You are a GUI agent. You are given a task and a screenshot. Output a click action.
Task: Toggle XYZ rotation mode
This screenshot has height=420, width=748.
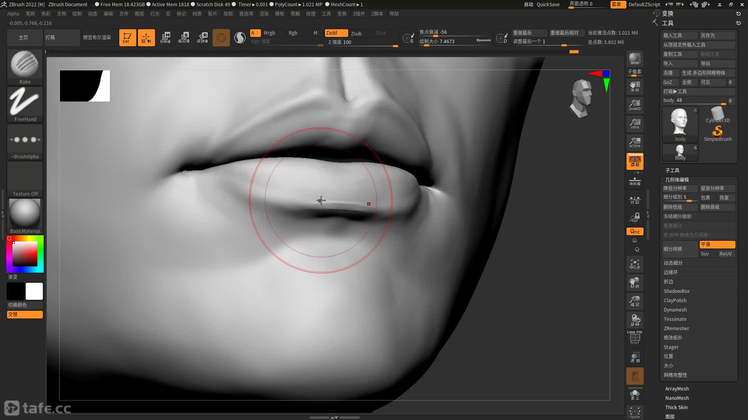pos(635,231)
